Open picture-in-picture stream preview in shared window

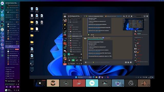[x=133, y=24]
